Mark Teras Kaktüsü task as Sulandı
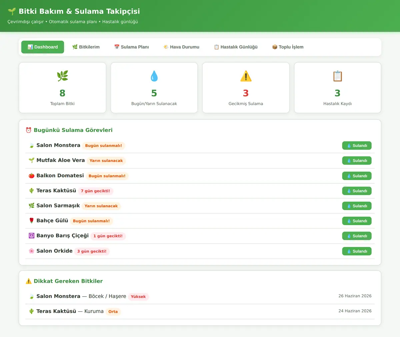Image resolution: width=400 pixels, height=337 pixels. [357, 191]
